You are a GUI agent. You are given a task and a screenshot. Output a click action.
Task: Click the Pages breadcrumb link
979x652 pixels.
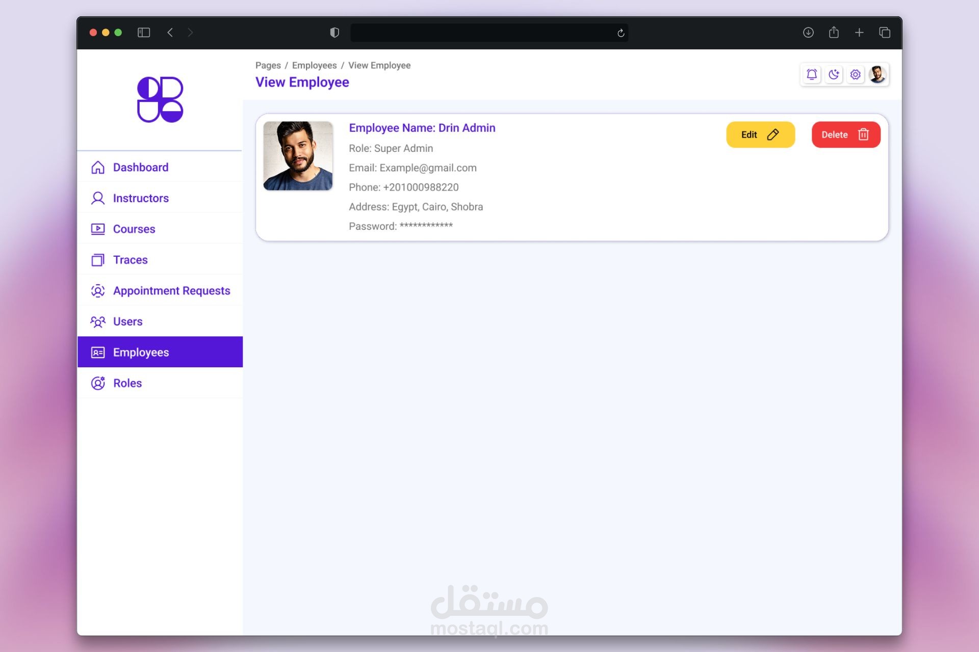point(268,65)
